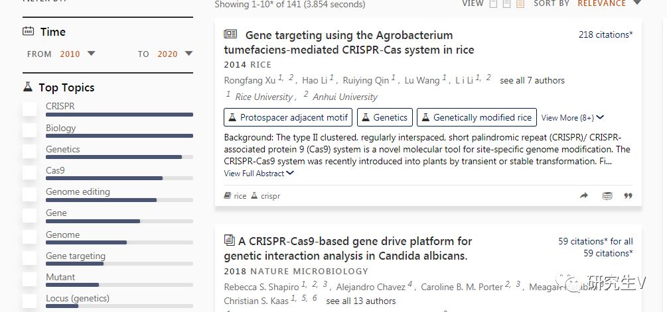Screen dimensions: 667x312
Task: Select the compact view layout icon
Action: coord(493,4)
